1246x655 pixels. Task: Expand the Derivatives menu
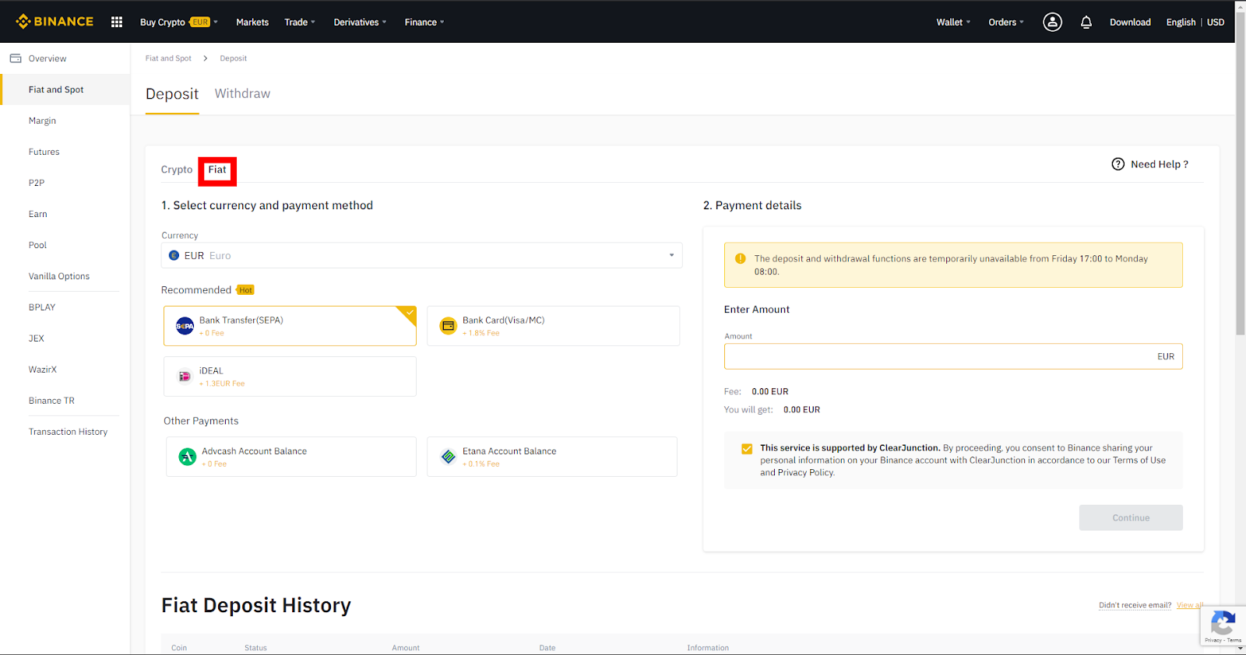359,22
